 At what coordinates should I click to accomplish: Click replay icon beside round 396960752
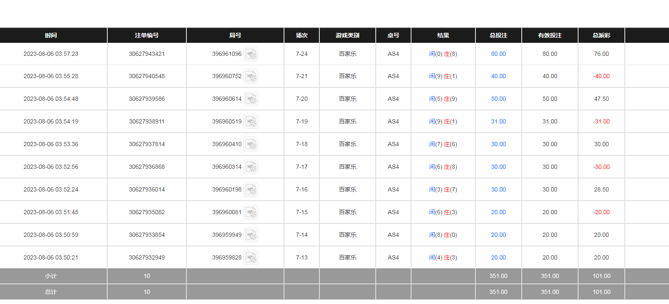tap(251, 76)
